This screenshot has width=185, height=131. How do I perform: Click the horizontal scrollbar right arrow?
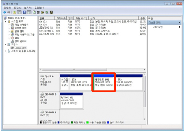pyautogui.click(x=145, y=69)
